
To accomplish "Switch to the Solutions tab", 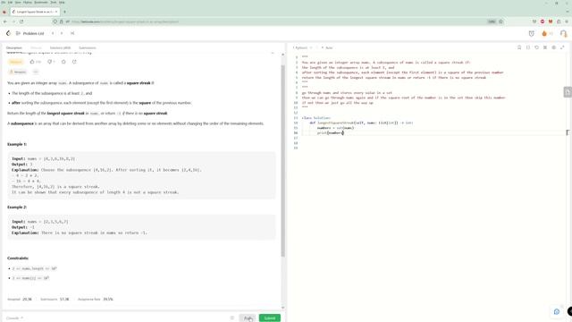I will (x=60, y=47).
